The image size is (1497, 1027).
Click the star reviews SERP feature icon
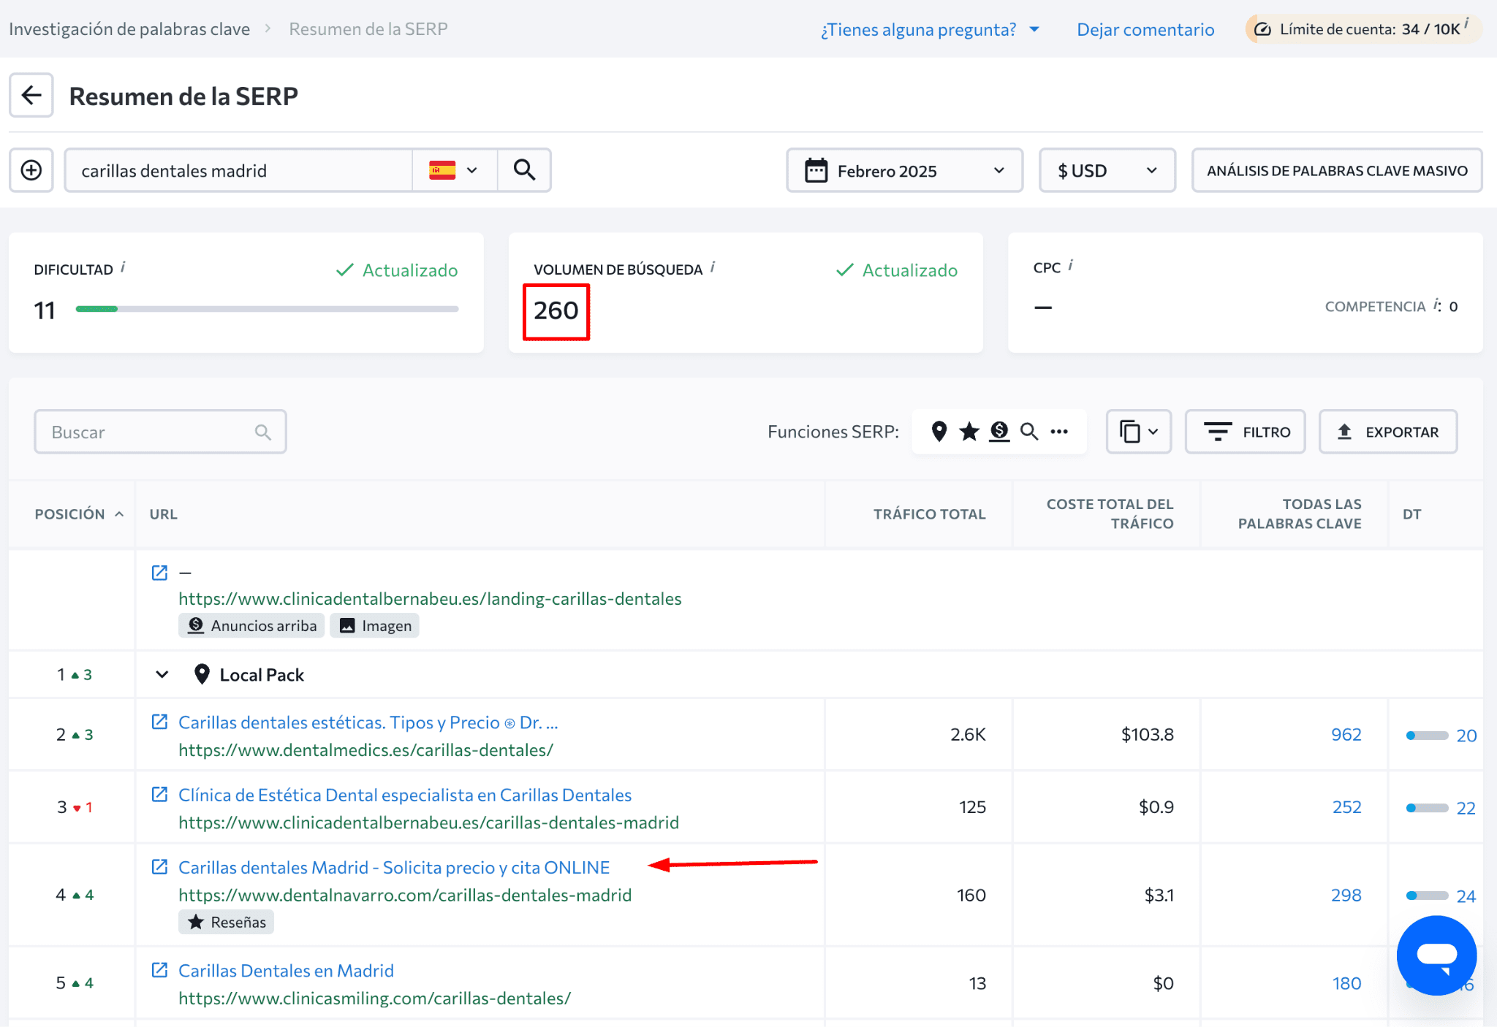[969, 432]
